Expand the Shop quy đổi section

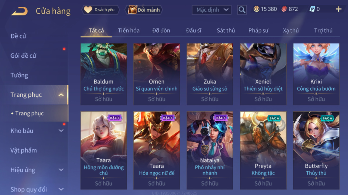[x=61, y=189]
